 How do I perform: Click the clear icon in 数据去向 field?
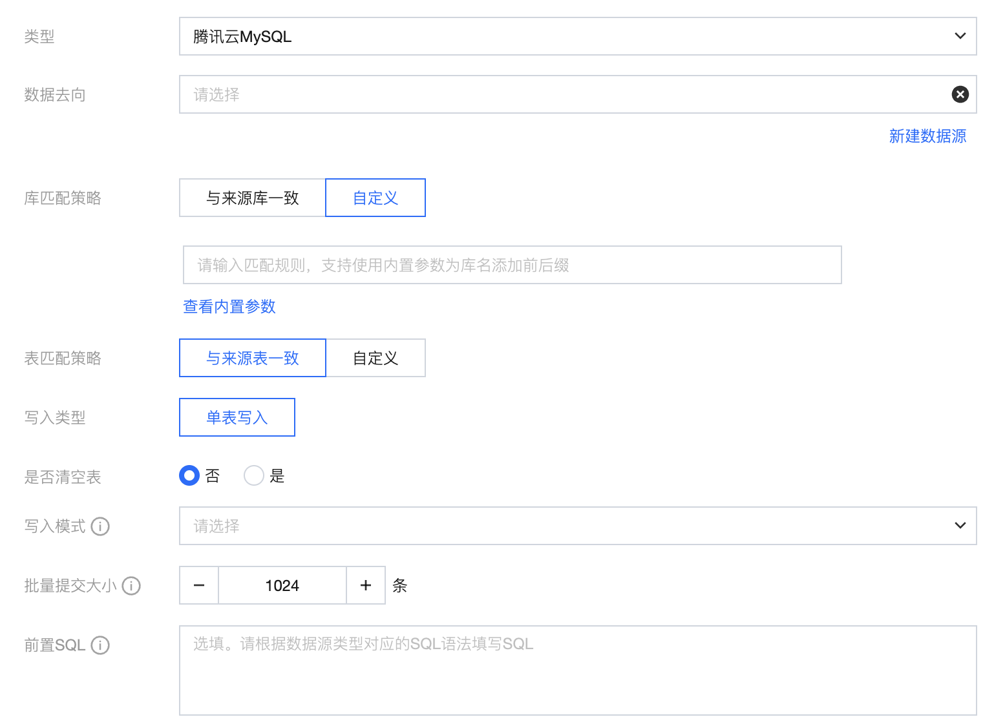click(960, 94)
